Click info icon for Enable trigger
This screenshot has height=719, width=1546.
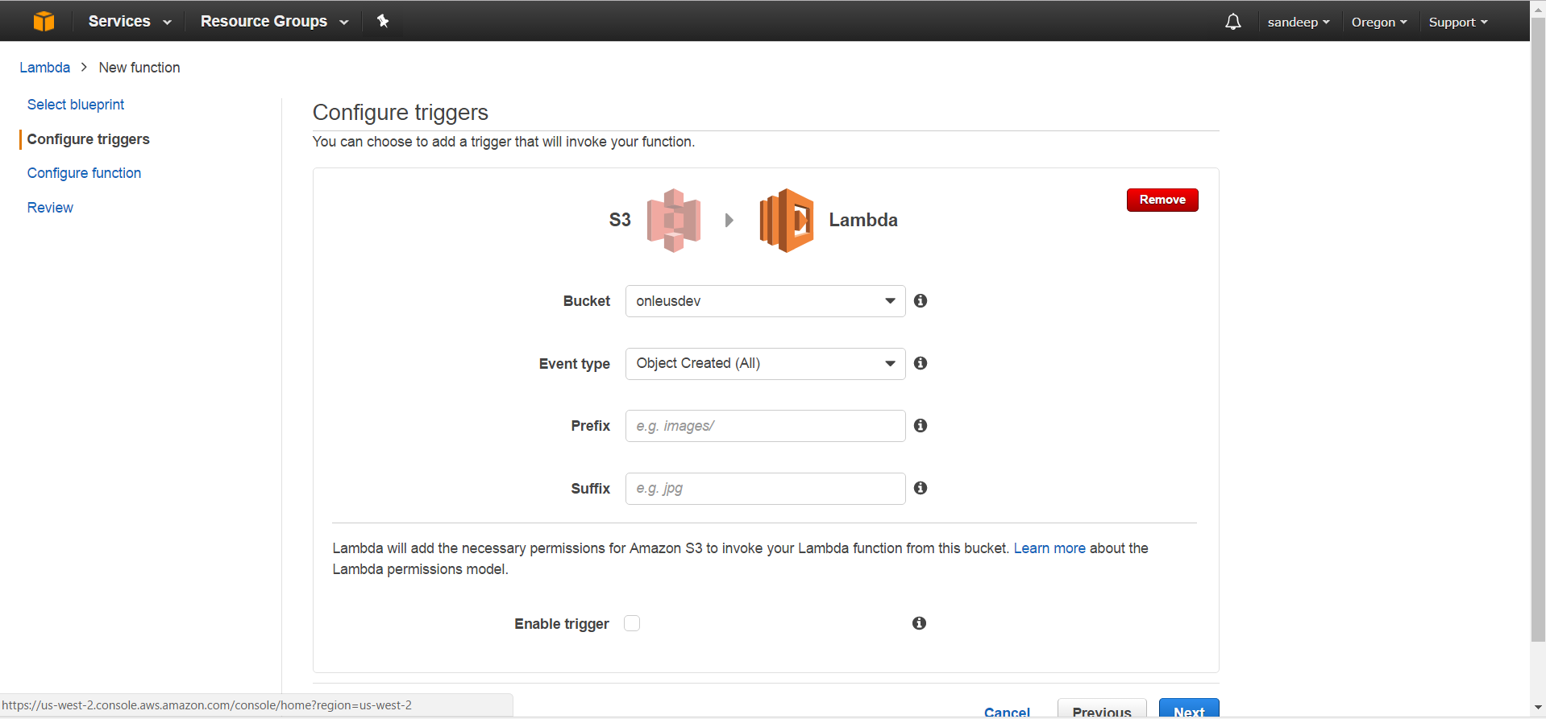point(919,623)
